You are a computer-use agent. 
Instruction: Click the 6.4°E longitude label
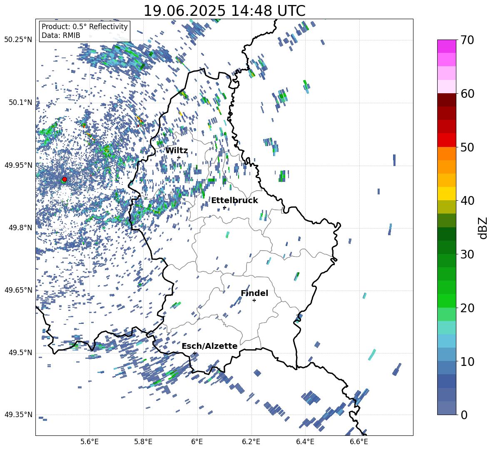305,442
